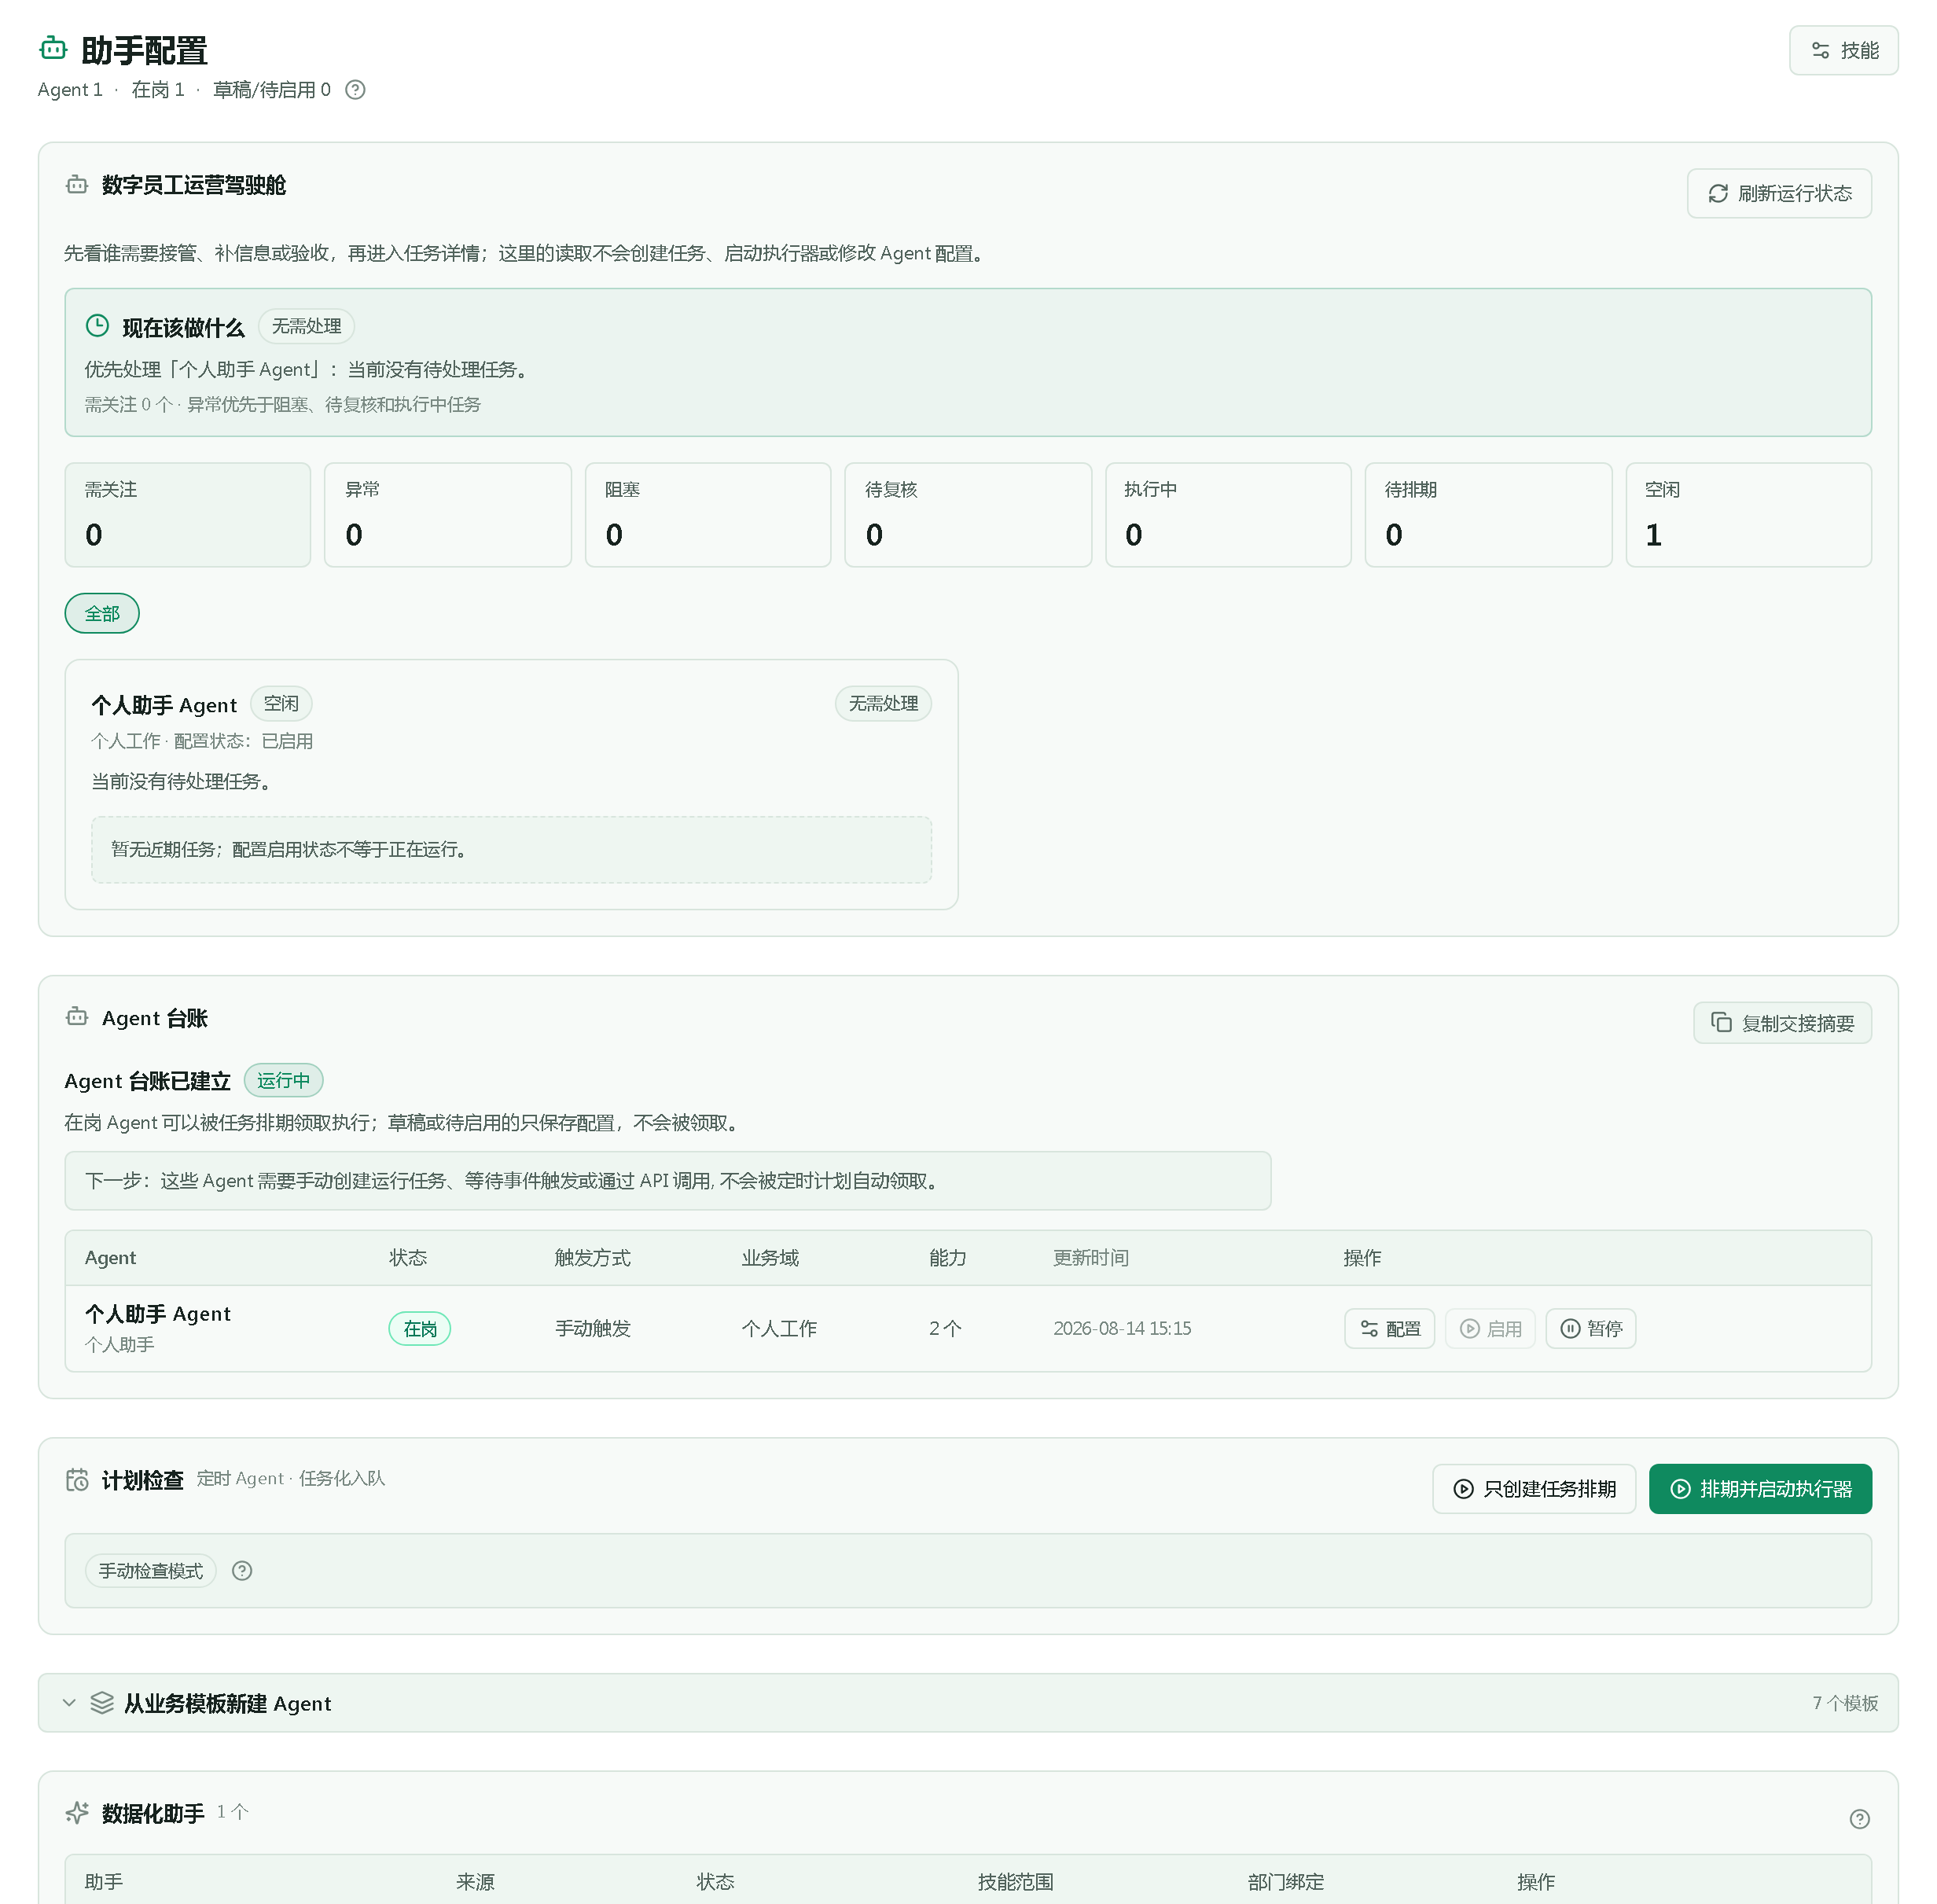Click the 个人助手 Agent name in 台账 table
Screen dimensions: 1937x1904
pyautogui.click(x=158, y=1314)
